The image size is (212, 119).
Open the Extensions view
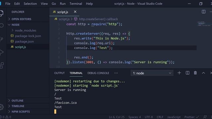click(x=2, y=65)
